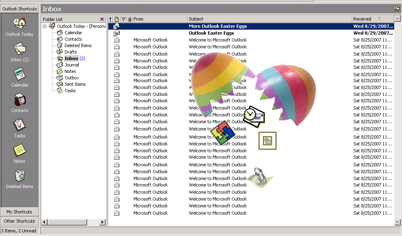Screen dimensions: 402x236
Task: Select last Welcome to Microsoft Outlook message
Action: 251,213
